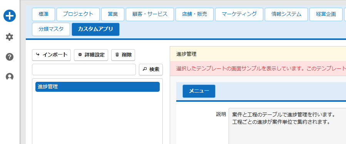
Task: Click the 削除 delete button
Action: click(x=123, y=55)
